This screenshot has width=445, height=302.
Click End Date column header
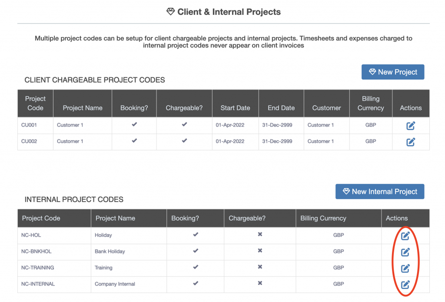(x=281, y=108)
